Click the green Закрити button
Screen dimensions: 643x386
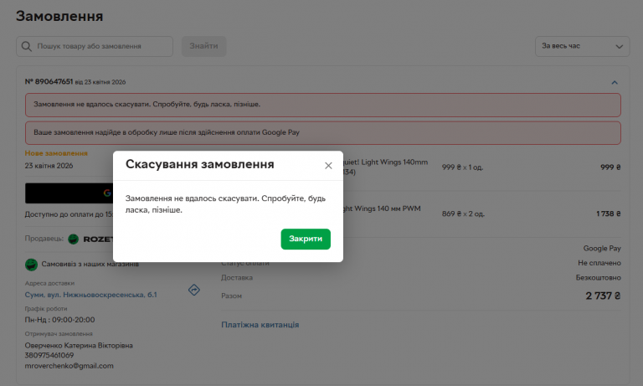point(306,239)
